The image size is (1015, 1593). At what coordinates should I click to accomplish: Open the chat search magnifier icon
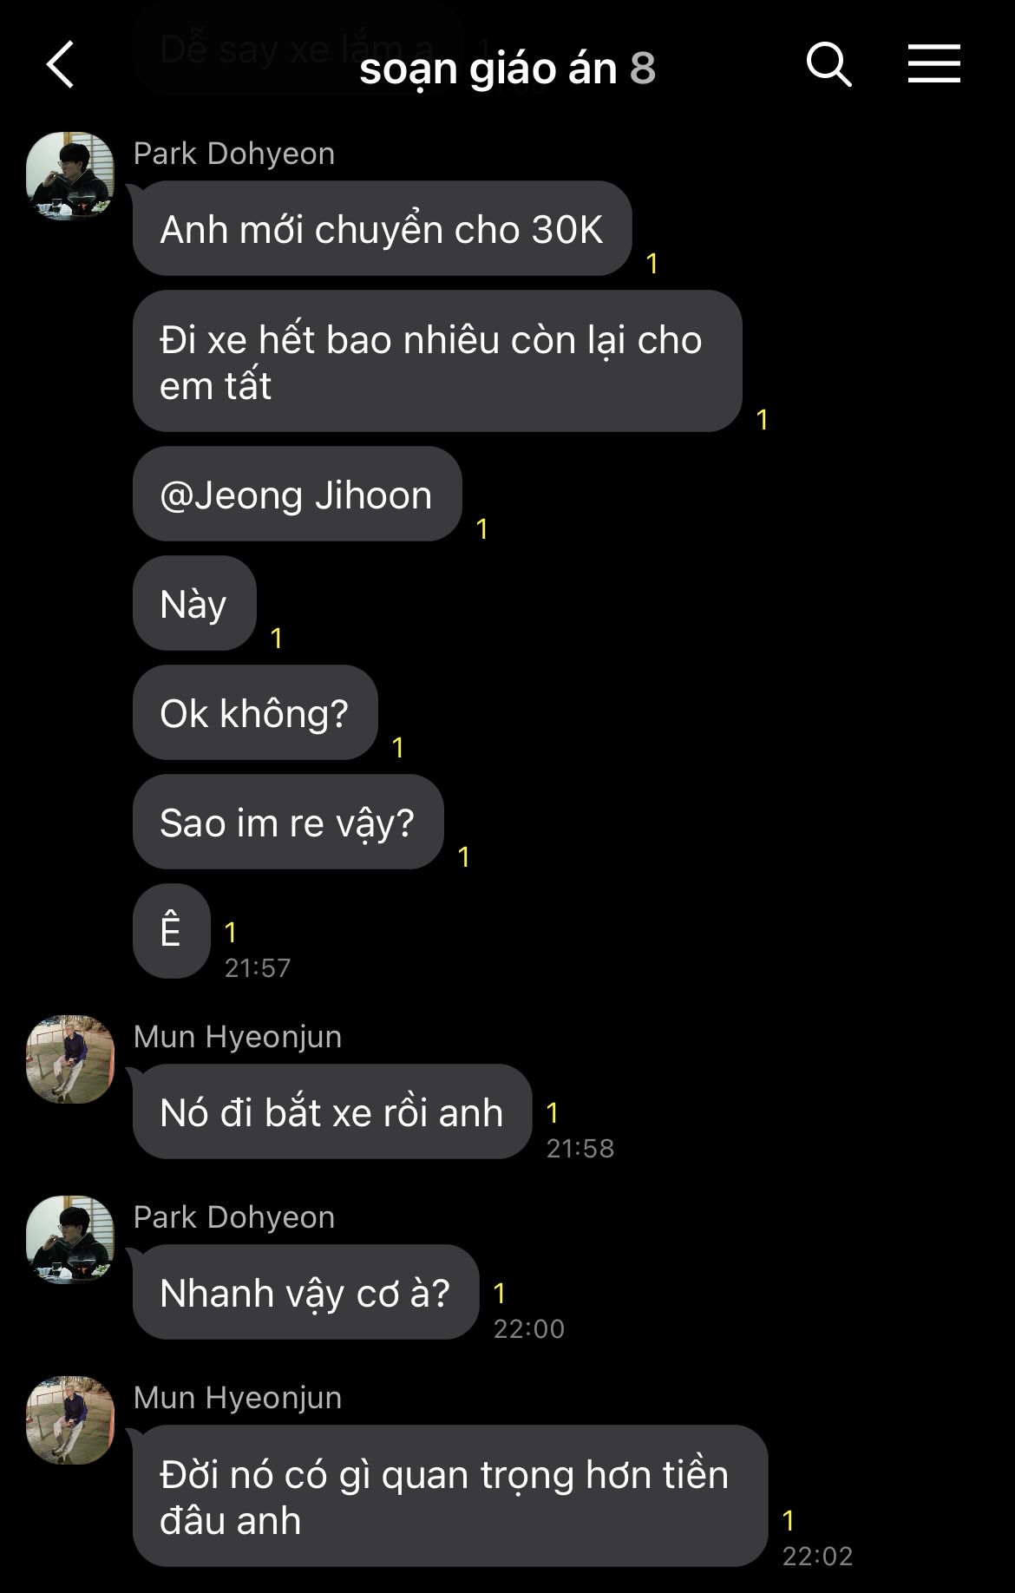click(x=828, y=64)
